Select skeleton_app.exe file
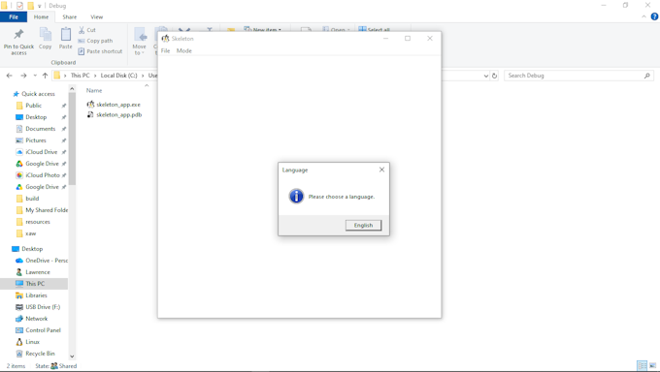The image size is (660, 372). click(114, 105)
